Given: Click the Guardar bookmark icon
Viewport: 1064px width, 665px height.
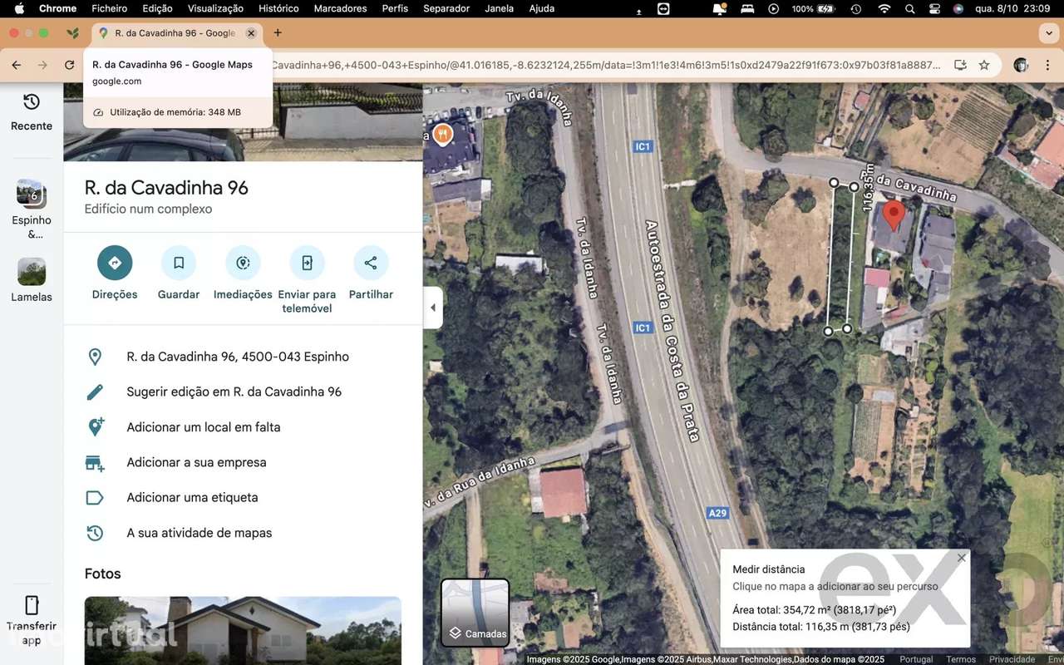Looking at the screenshot, I should click(178, 262).
